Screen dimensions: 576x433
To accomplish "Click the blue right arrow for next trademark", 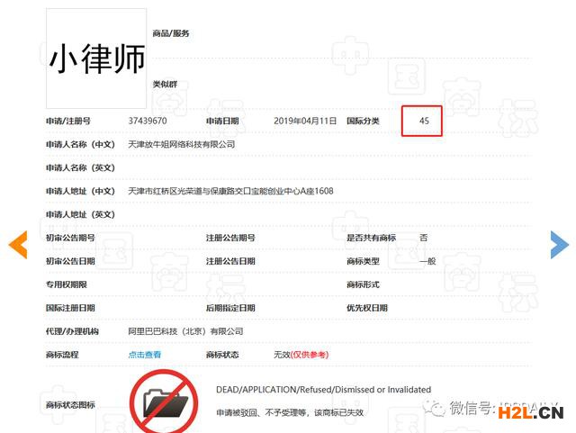I will click(559, 245).
